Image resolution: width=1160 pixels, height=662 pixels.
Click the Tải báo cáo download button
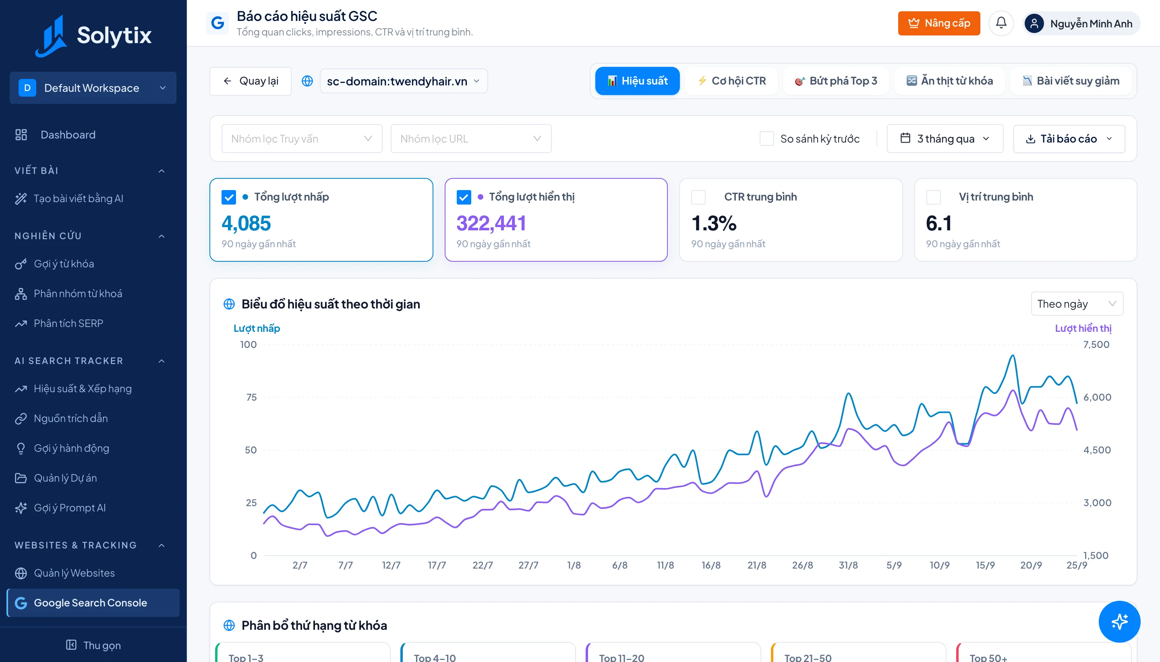[x=1069, y=139]
